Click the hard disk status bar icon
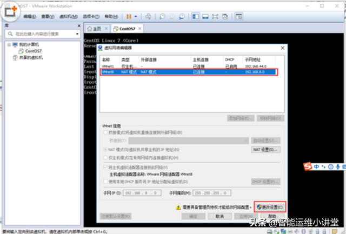Viewport: 346px width, 234px height. tap(269, 232)
